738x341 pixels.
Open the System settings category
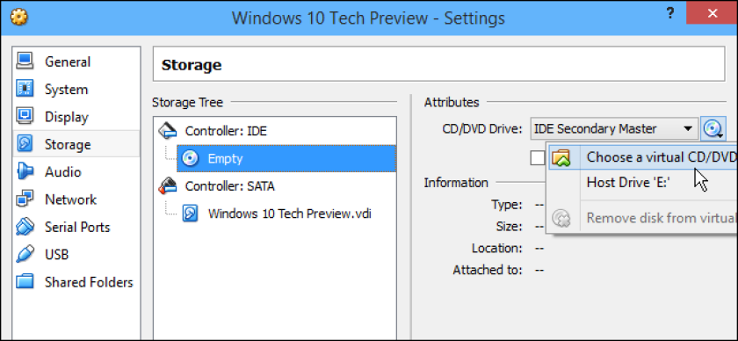76,90
